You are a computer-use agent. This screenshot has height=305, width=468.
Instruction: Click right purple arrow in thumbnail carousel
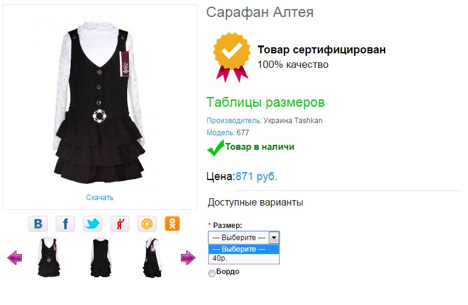tap(188, 258)
